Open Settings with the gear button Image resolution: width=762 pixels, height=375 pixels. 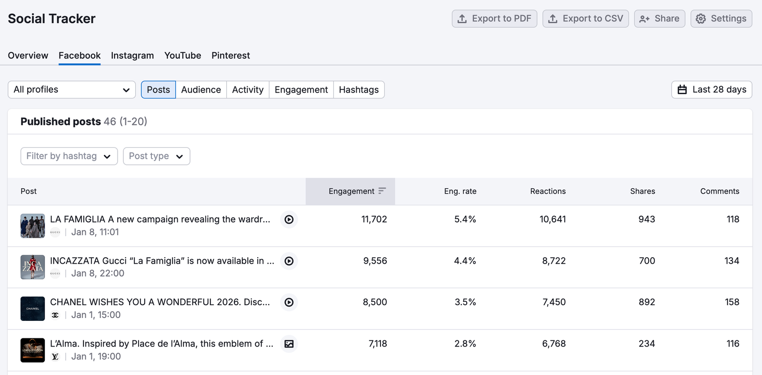(722, 19)
